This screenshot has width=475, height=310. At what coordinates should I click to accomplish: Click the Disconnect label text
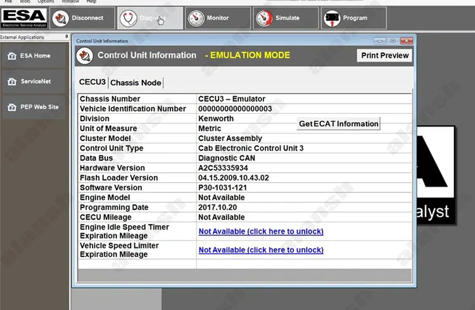(x=87, y=18)
